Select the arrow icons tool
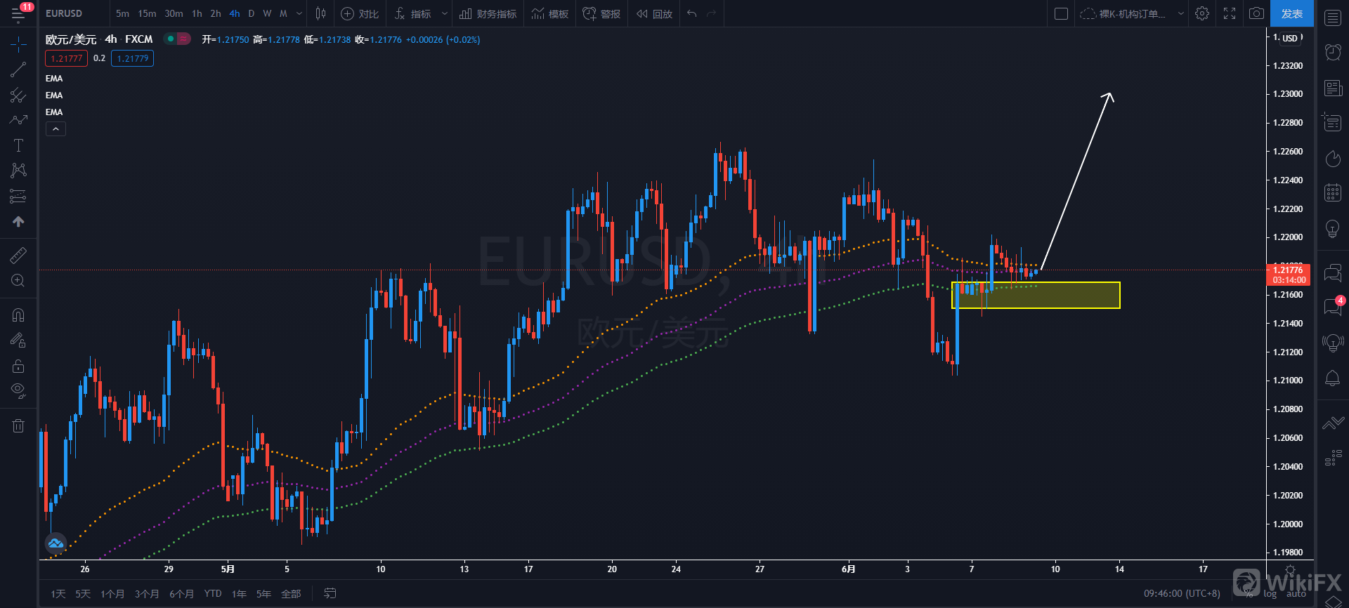This screenshot has height=608, width=1349. pyautogui.click(x=18, y=221)
